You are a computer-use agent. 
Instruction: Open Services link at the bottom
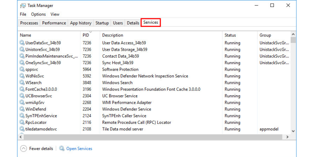point(79,148)
